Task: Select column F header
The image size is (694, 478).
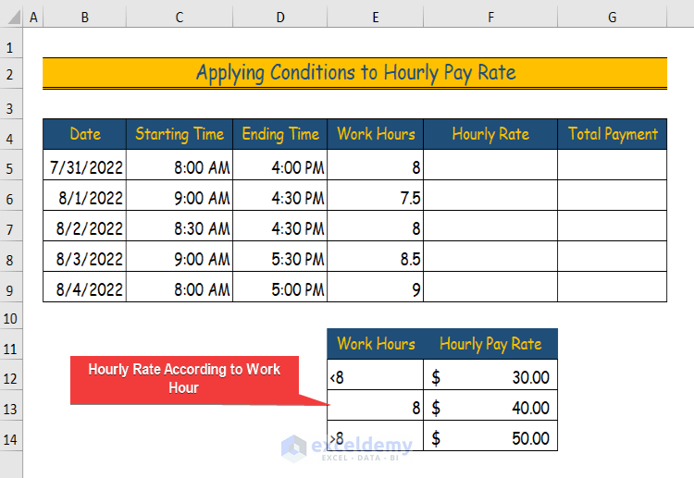Action: [x=490, y=18]
